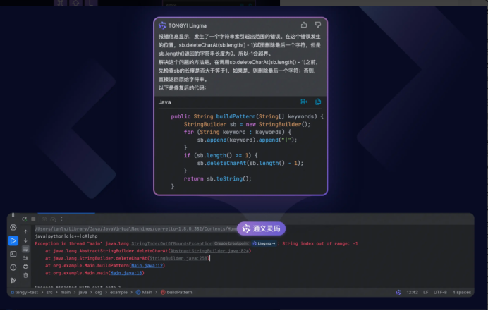Open StringBuilder.java:258 link
This screenshot has height=311, width=488.
178,258
